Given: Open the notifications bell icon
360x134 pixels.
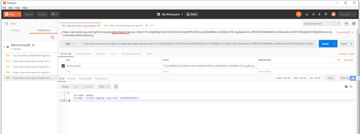Looking at the screenshot, I should [319, 14].
